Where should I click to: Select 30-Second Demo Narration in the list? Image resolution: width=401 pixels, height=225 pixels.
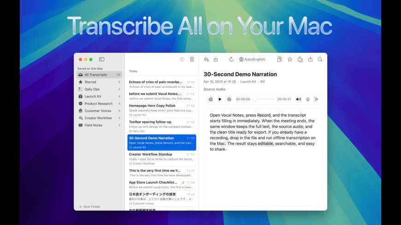click(162, 142)
